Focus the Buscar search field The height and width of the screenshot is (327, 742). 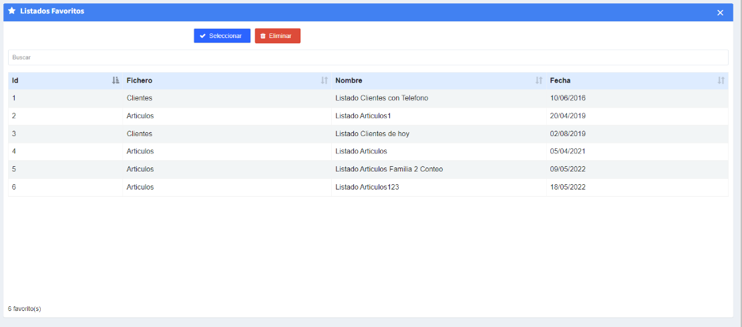(x=368, y=57)
